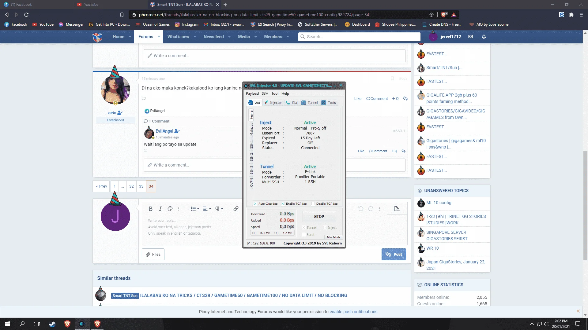The height and width of the screenshot is (330, 588).
Task: Click the insert link icon in editor
Action: click(x=236, y=209)
